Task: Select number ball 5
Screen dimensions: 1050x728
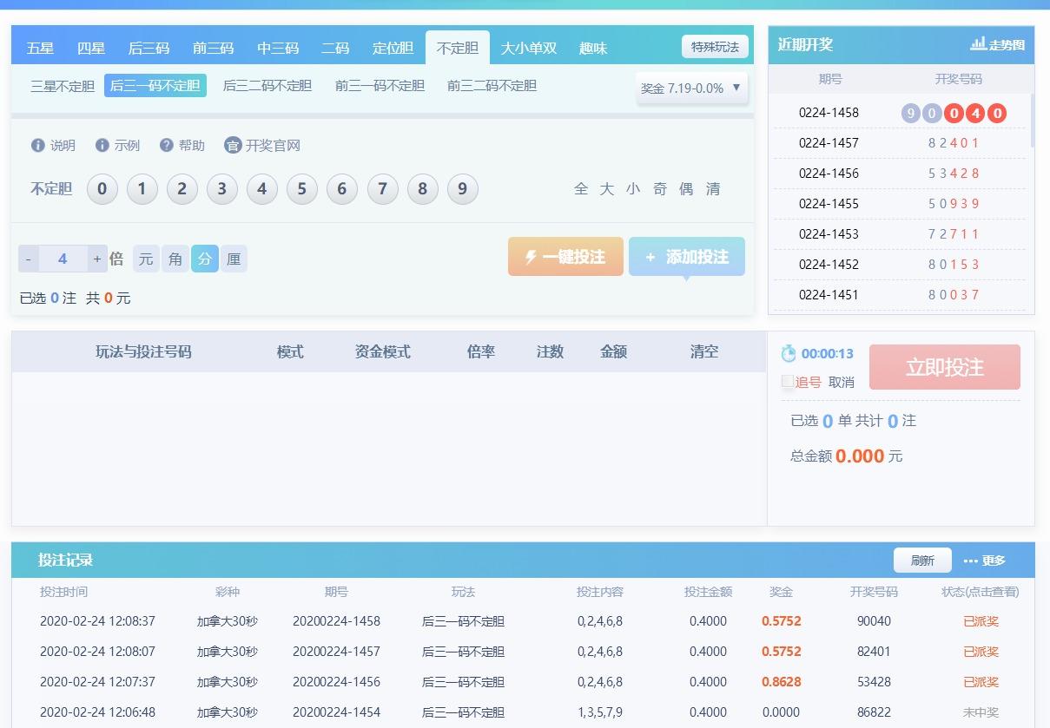Action: click(x=302, y=189)
